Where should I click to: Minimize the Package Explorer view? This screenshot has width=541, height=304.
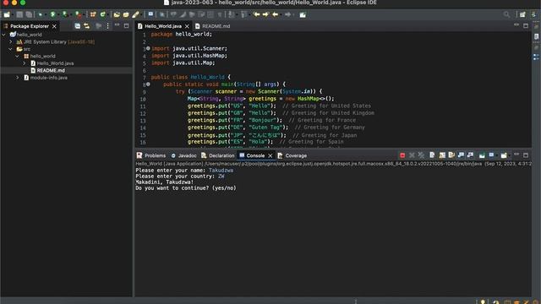click(117, 25)
